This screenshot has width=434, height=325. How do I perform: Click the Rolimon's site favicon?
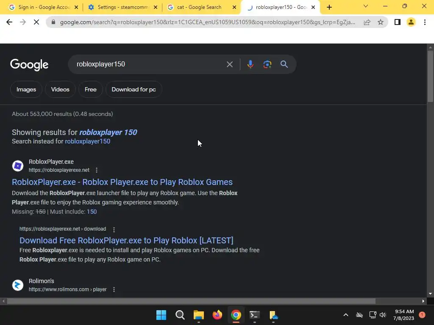click(x=18, y=285)
